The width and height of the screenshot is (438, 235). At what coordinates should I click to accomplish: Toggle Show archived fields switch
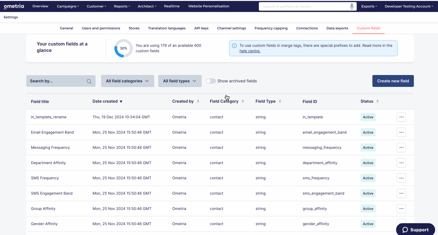tap(211, 81)
